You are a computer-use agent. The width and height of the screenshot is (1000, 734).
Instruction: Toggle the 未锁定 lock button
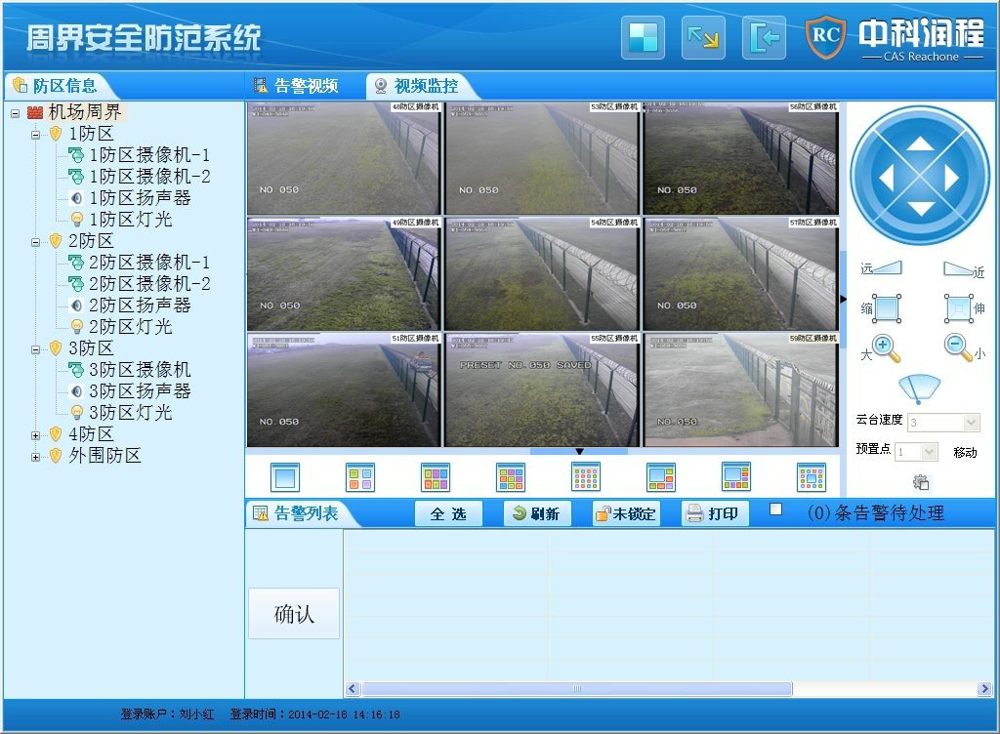626,513
